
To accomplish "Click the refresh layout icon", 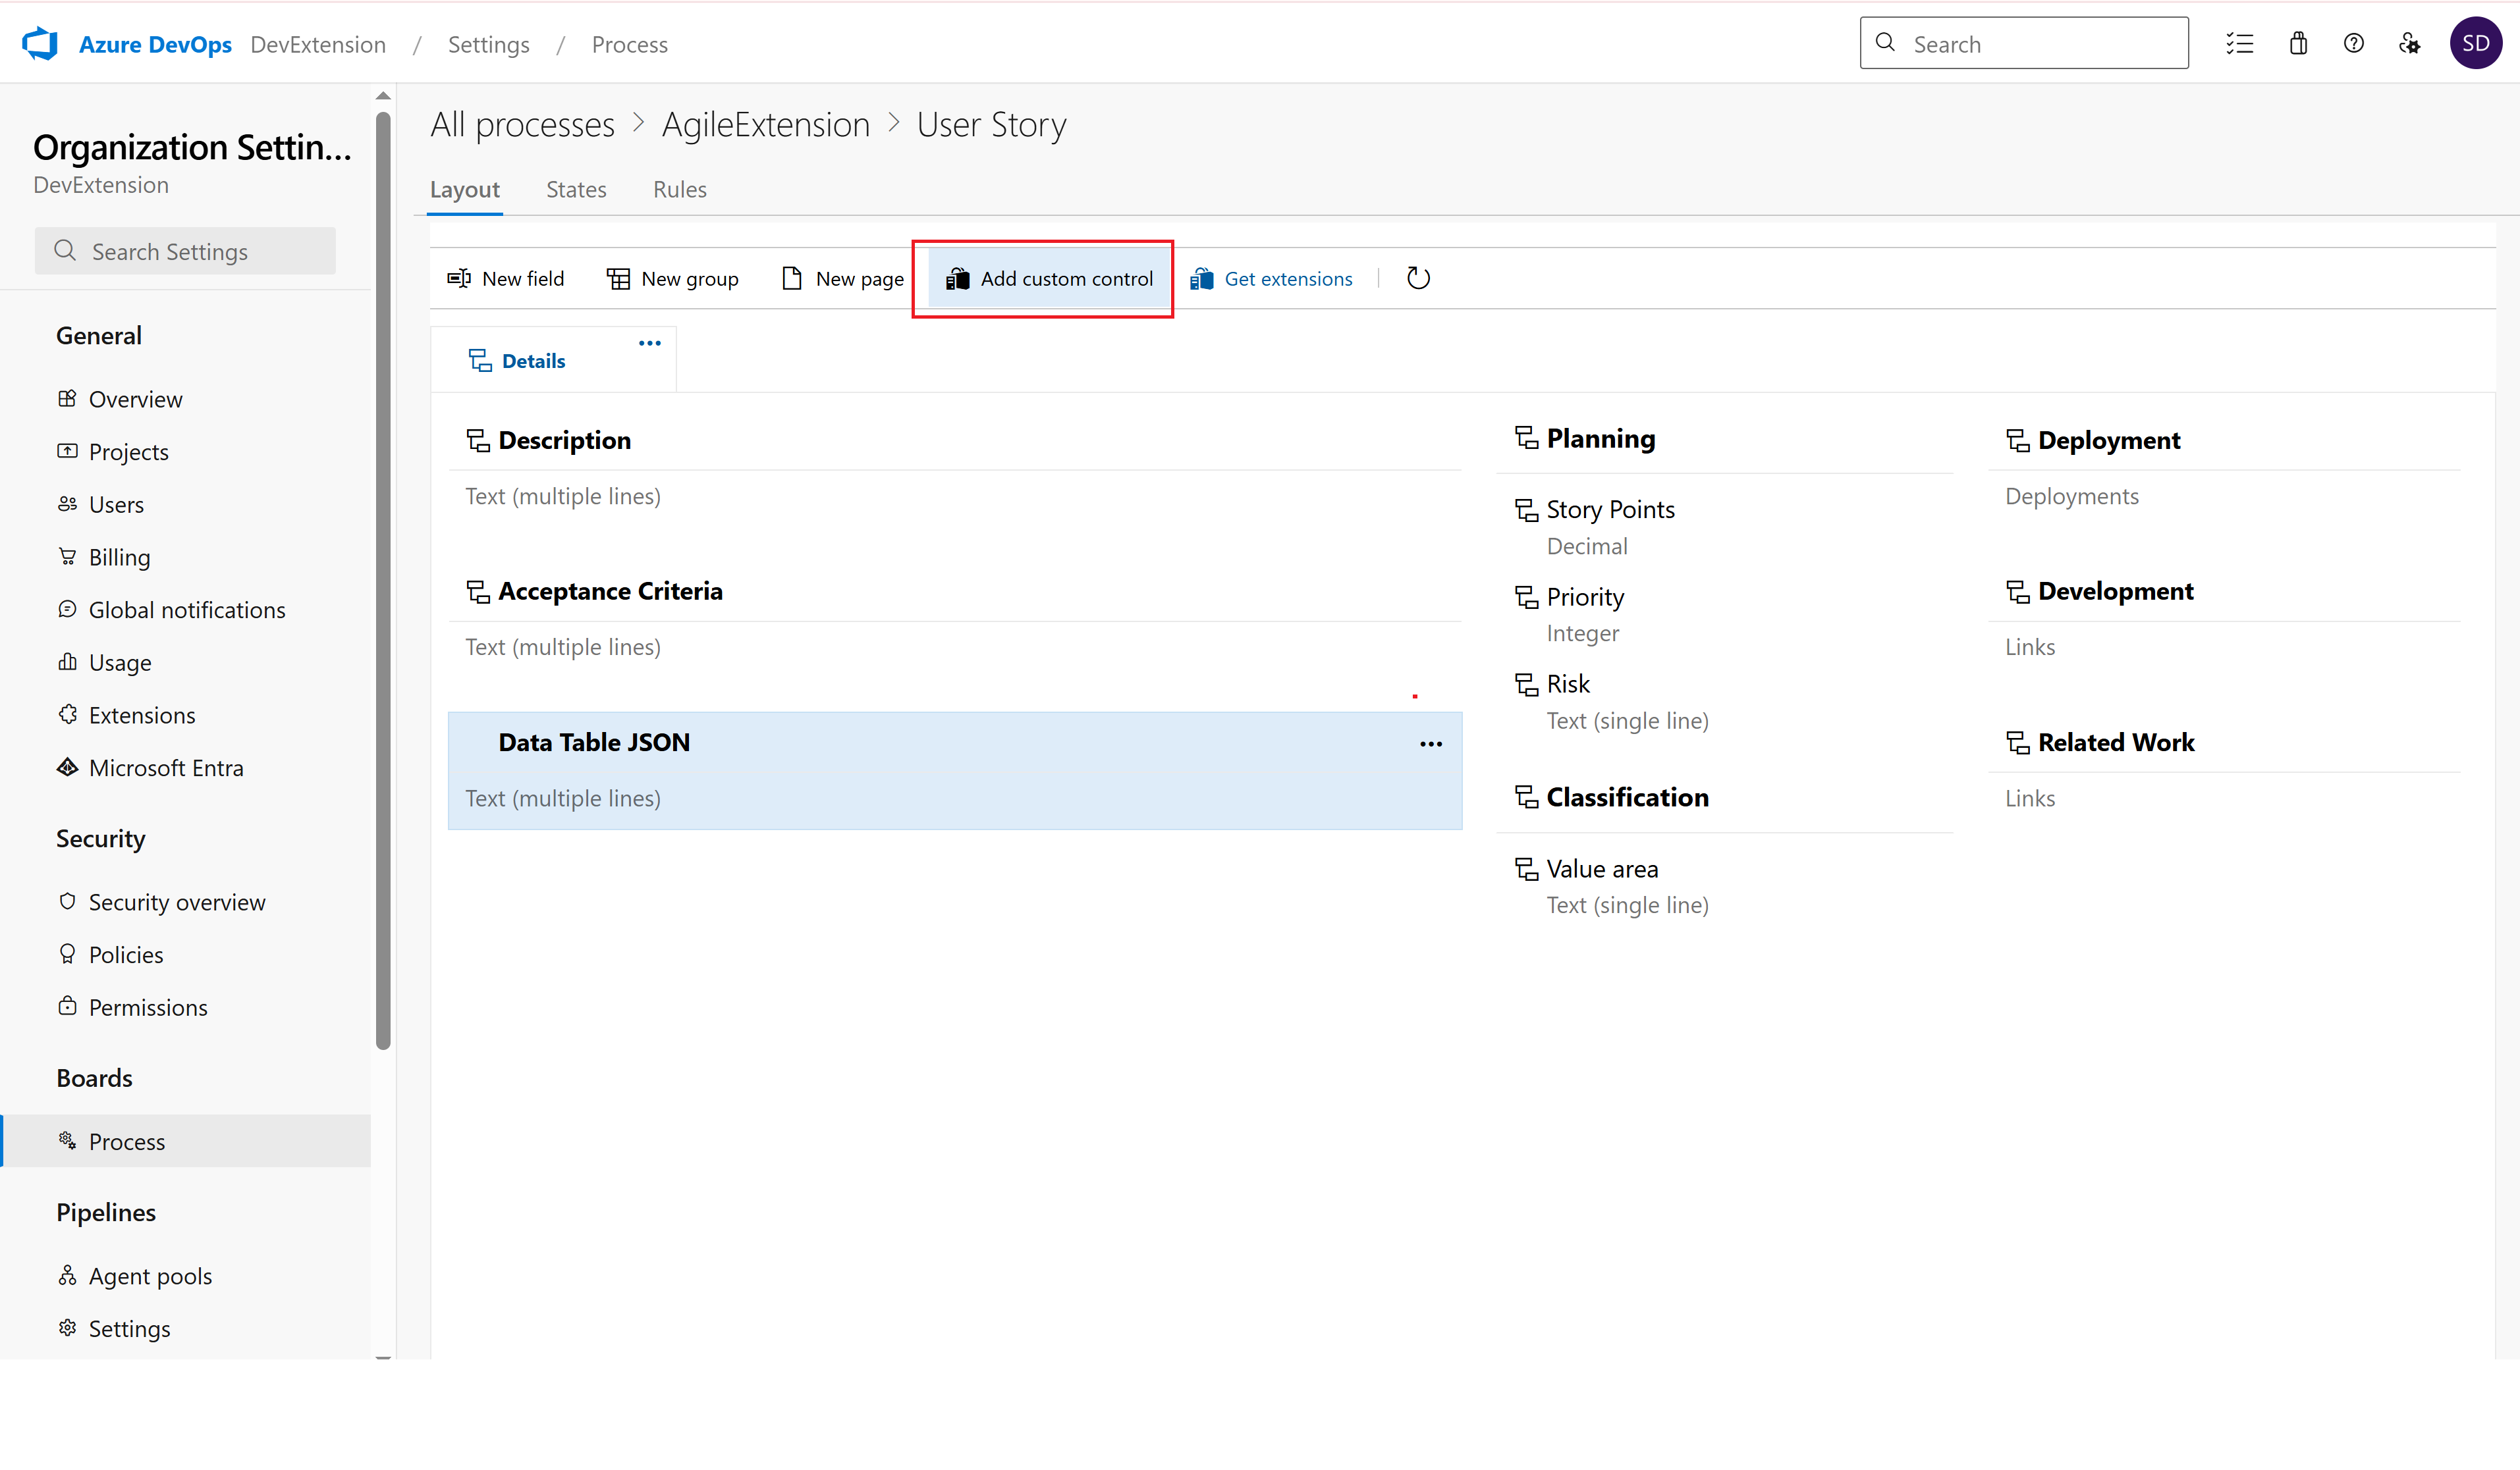I will 1418,279.
